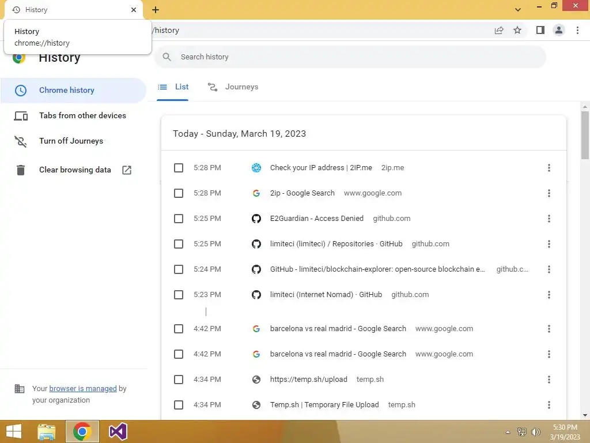Open actions menu for limiteci Repositories entry
The image size is (590, 443).
coord(549,244)
